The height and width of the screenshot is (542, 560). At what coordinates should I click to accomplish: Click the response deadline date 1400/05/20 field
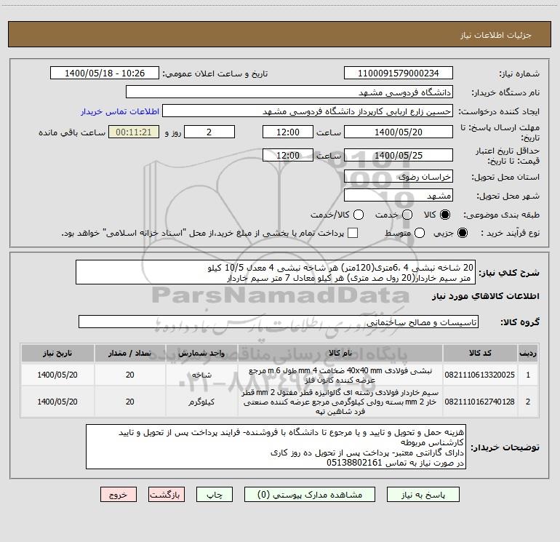tap(399, 132)
